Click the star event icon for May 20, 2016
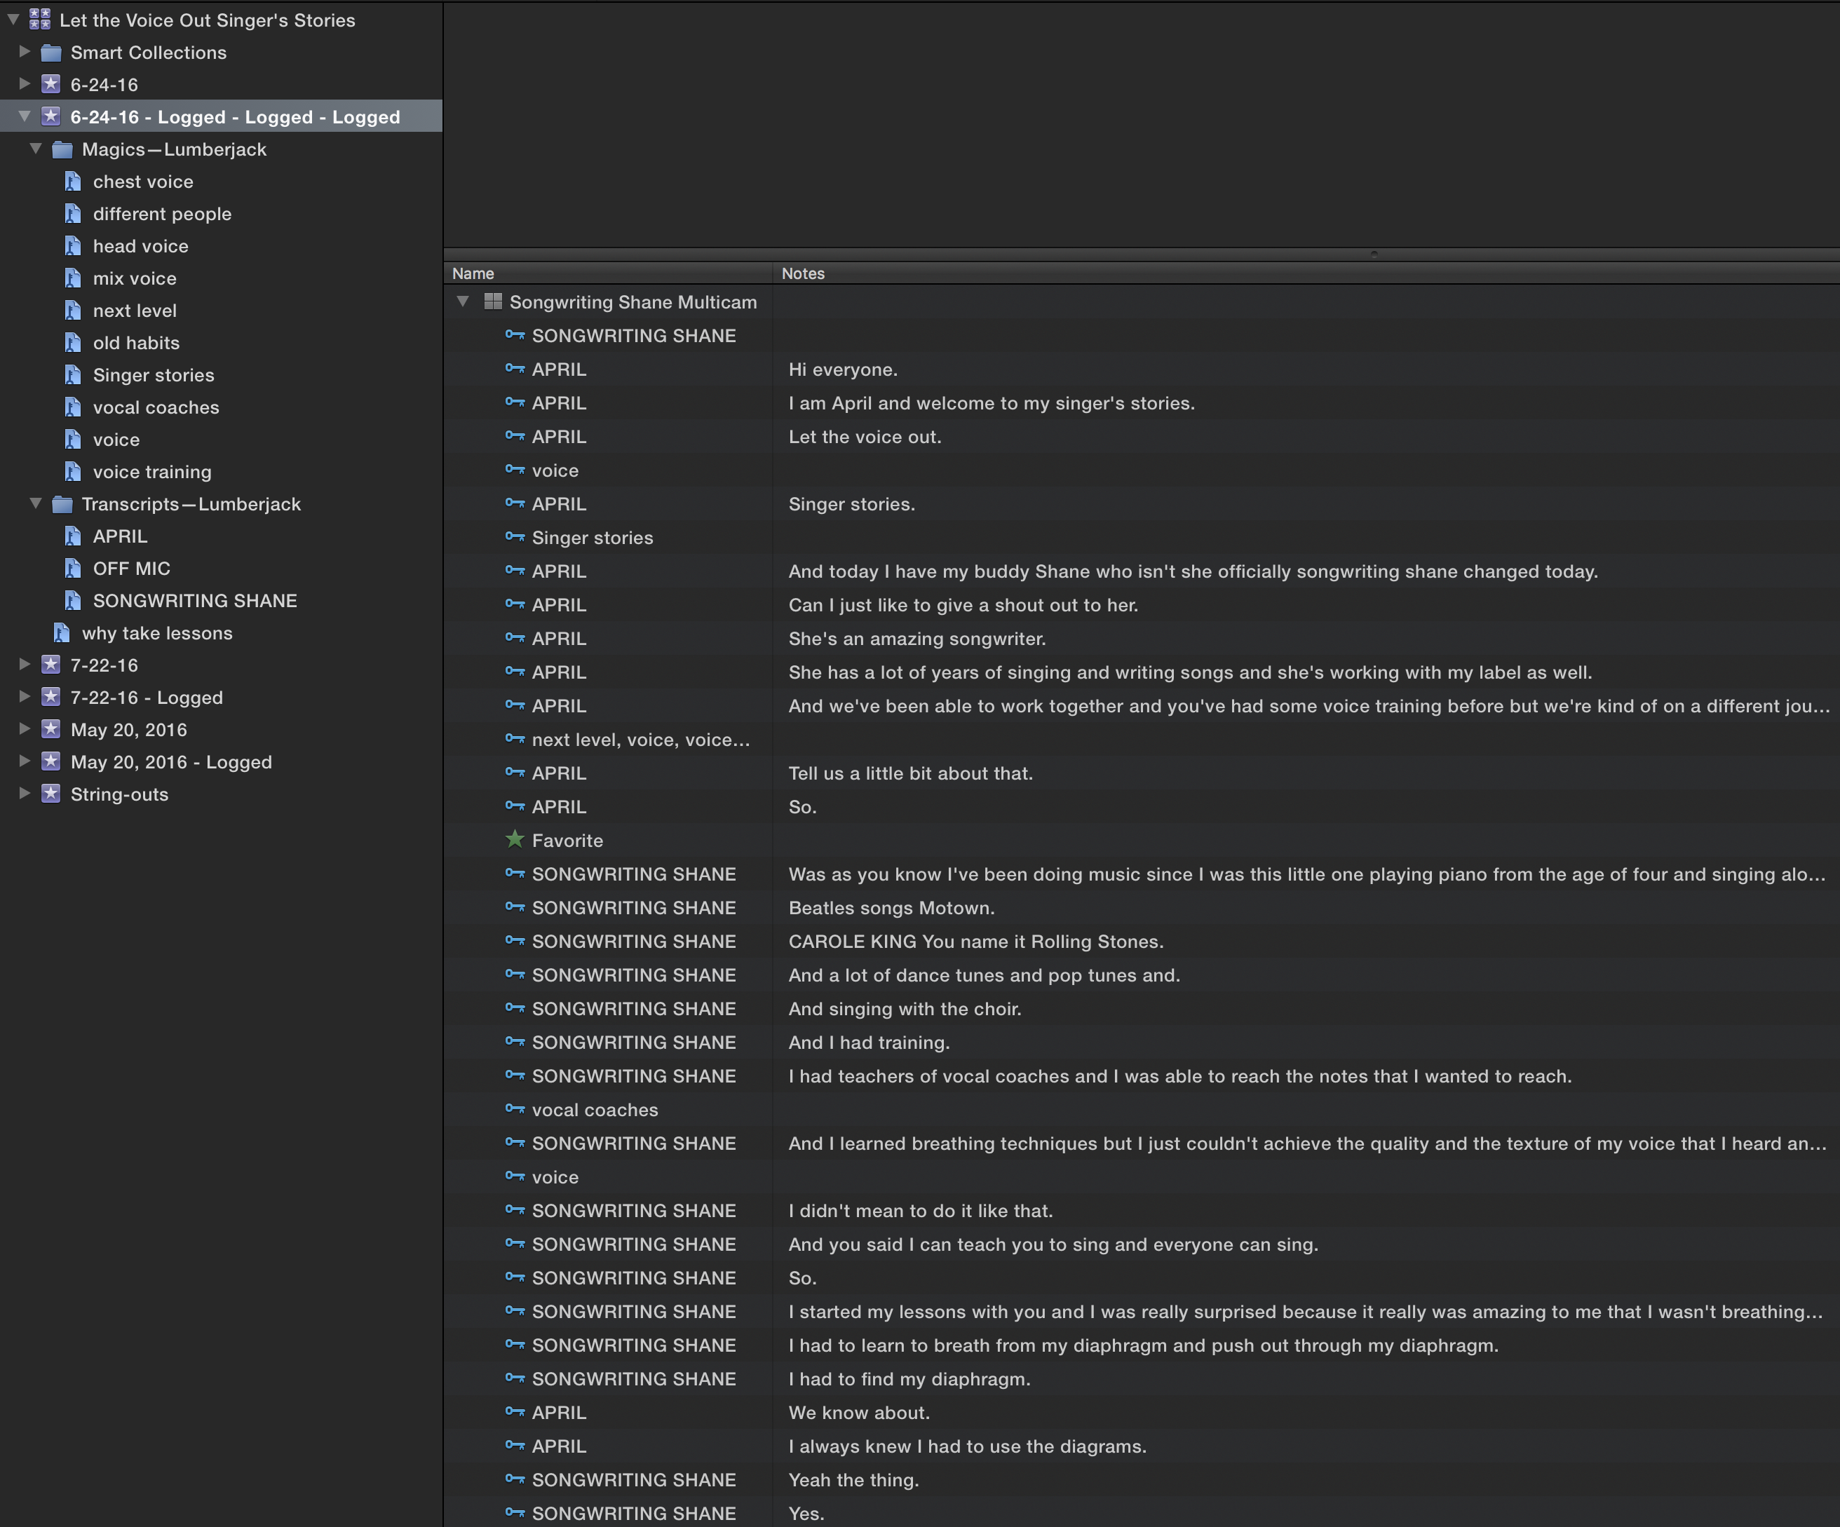This screenshot has width=1840, height=1527. coord(50,730)
